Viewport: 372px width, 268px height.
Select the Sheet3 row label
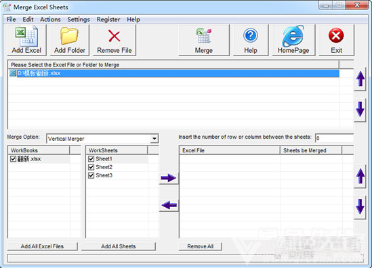[104, 175]
